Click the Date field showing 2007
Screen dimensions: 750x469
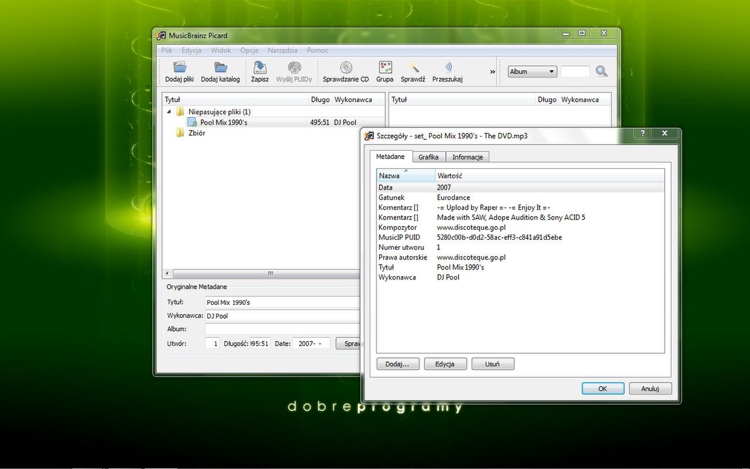[311, 344]
